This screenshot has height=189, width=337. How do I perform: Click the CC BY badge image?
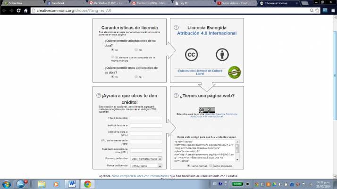click(x=207, y=110)
